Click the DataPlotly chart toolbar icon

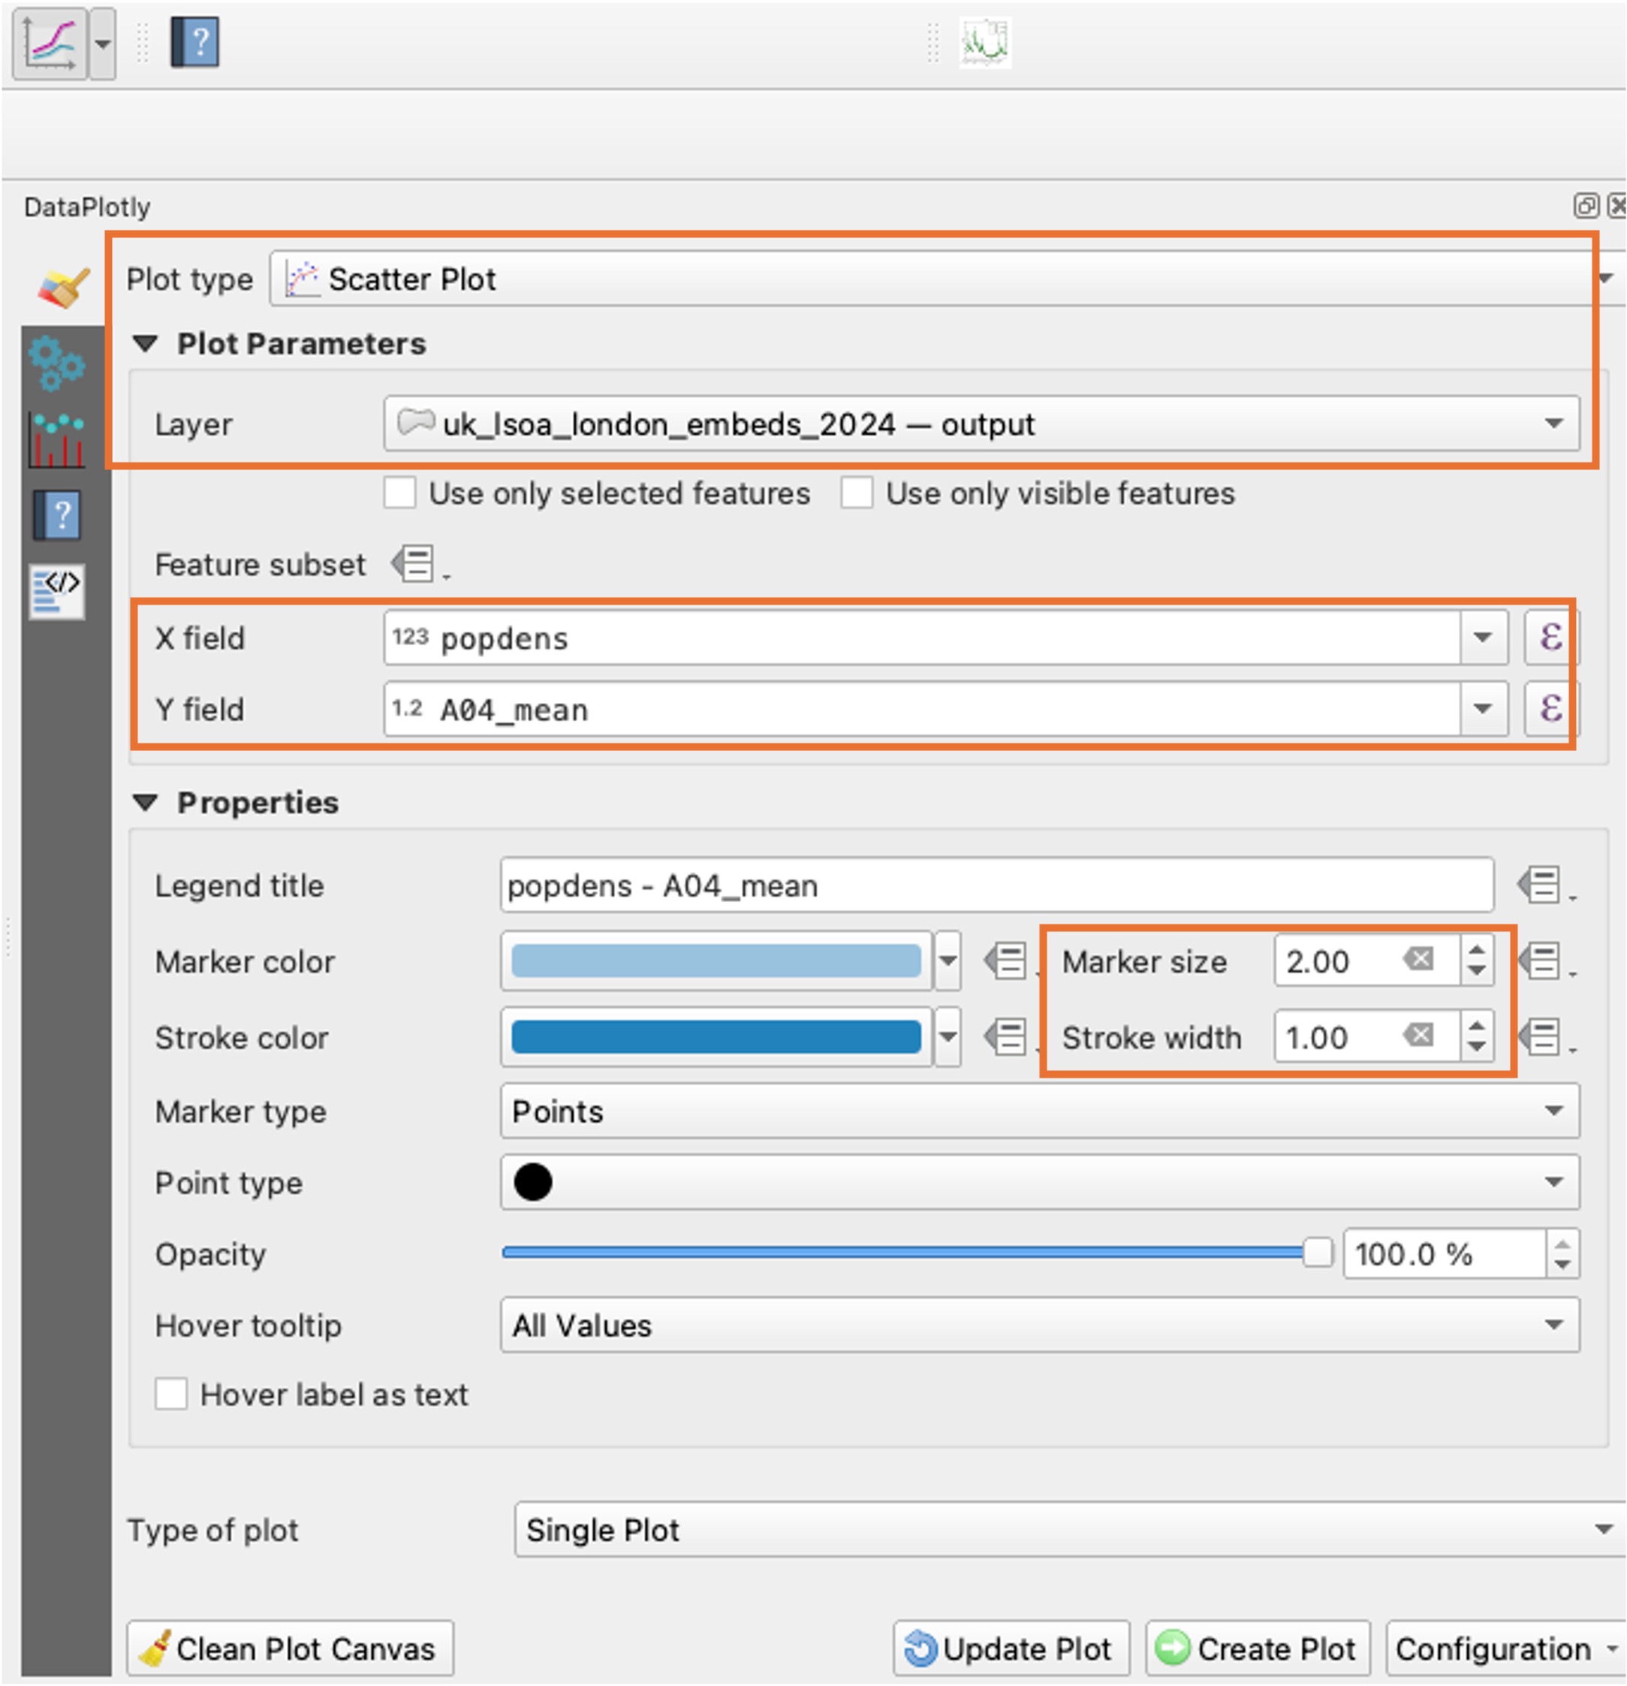[49, 42]
